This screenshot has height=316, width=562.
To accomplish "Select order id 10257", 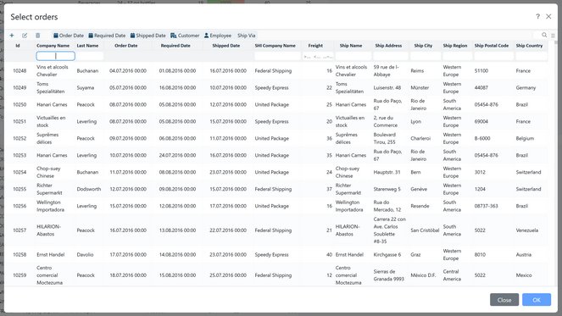I will click(x=19, y=230).
